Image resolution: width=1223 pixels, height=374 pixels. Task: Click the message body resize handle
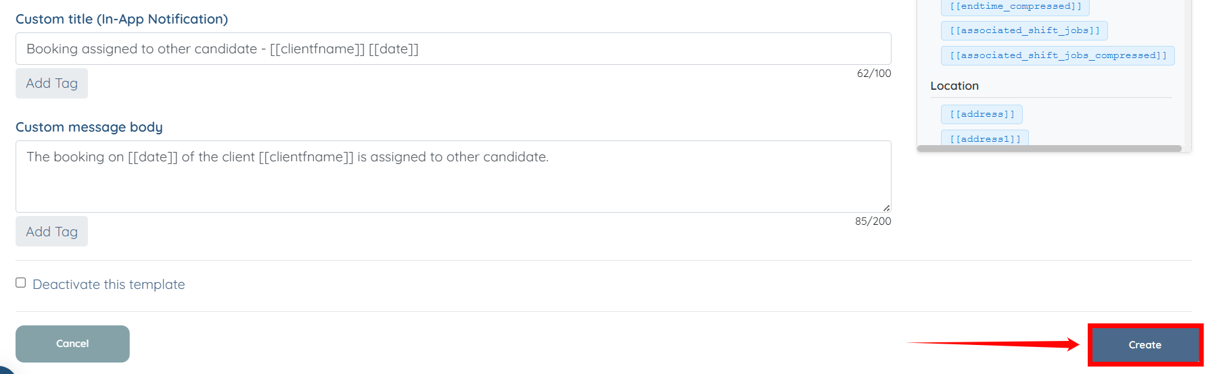point(886,208)
